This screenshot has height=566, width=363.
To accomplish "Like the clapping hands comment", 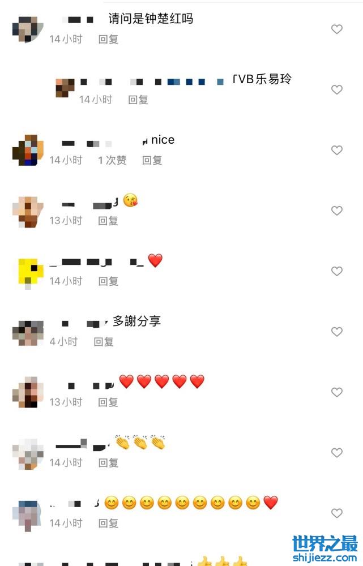I will pyautogui.click(x=336, y=453).
